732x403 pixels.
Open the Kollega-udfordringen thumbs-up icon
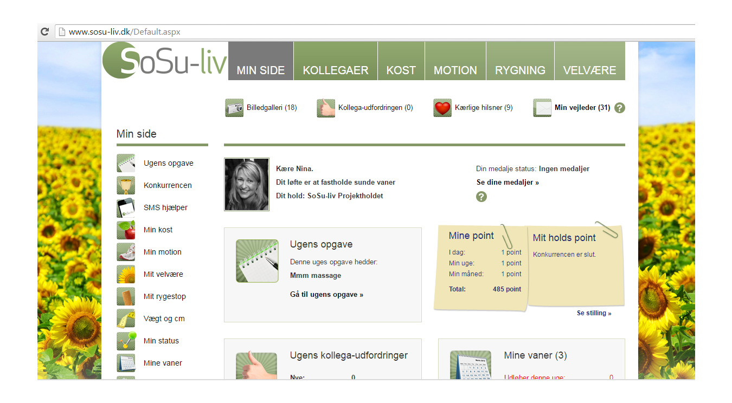[x=326, y=108]
